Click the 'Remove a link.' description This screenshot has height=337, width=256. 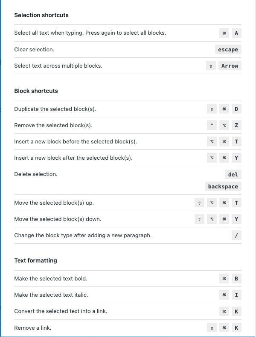tap(33, 328)
